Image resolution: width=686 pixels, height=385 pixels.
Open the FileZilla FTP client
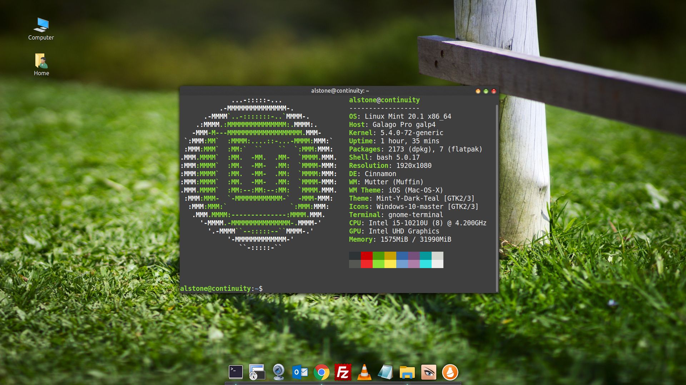343,372
